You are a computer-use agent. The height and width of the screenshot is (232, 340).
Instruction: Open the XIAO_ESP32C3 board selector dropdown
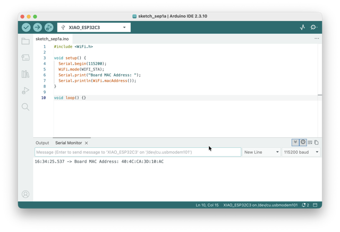(94, 28)
